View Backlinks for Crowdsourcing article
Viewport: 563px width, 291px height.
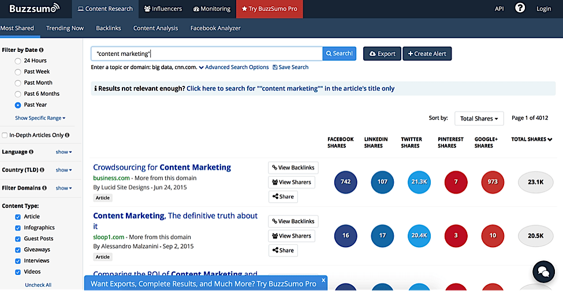point(293,167)
